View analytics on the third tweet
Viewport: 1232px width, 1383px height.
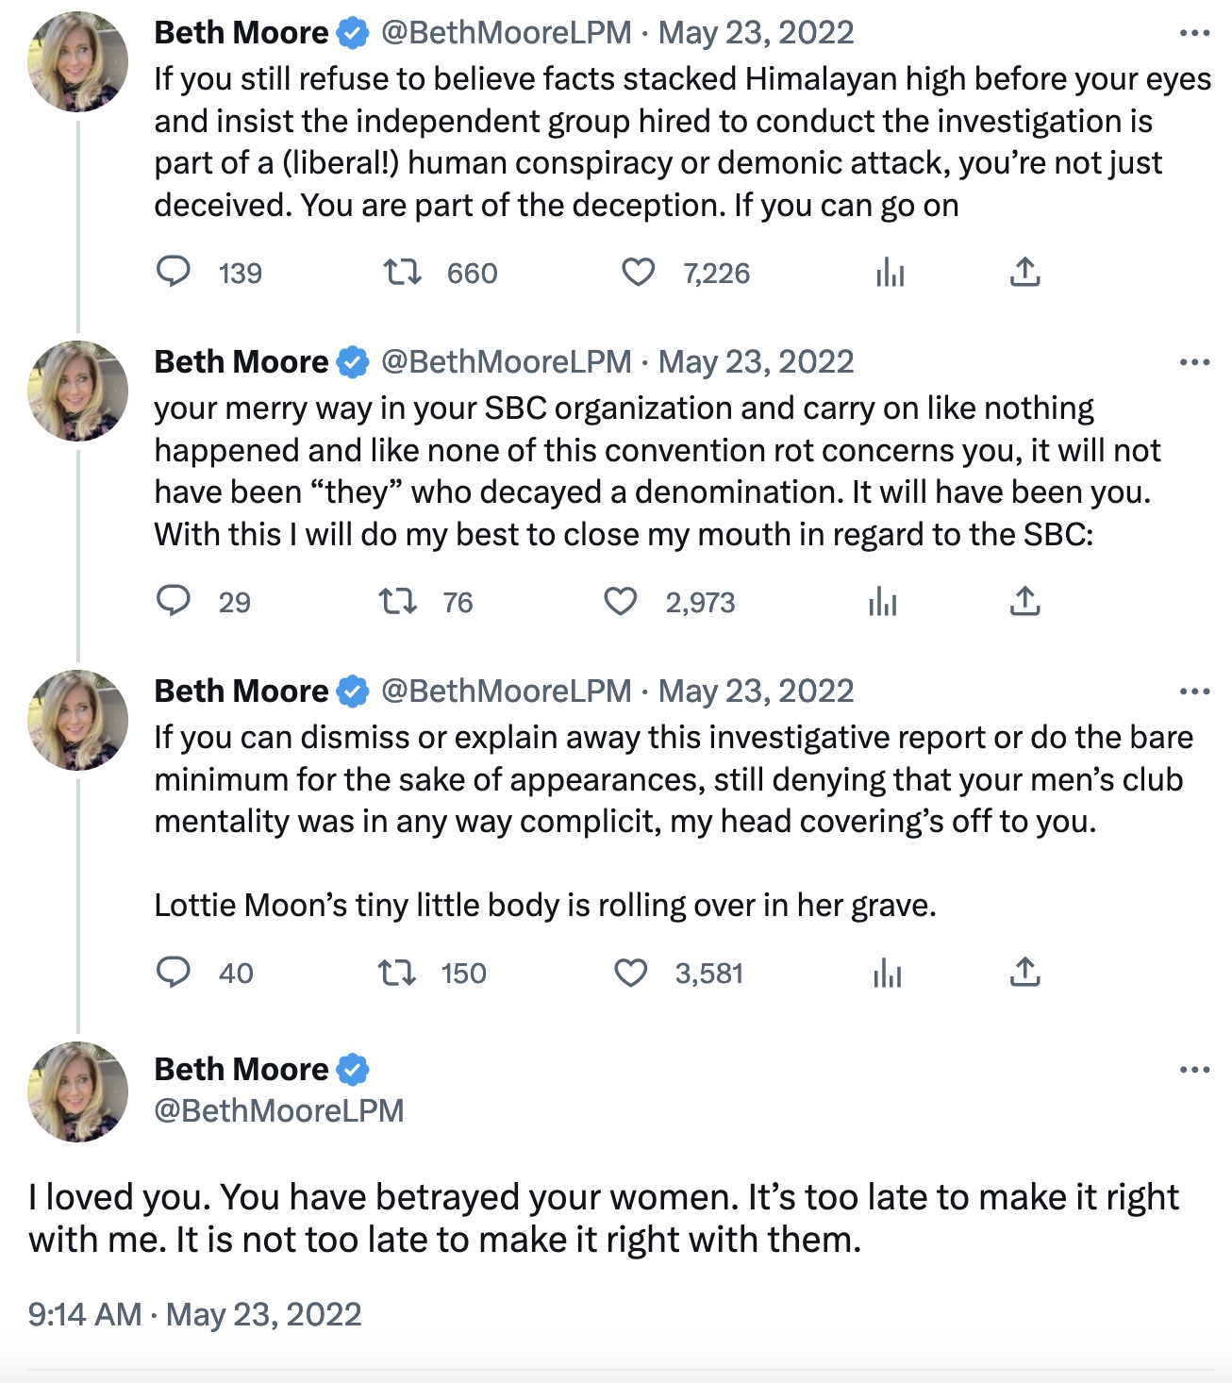(x=890, y=973)
